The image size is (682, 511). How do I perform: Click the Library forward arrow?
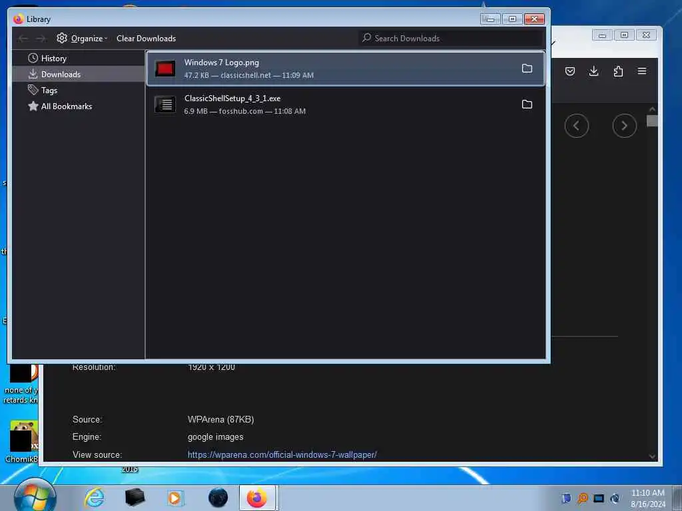41,39
